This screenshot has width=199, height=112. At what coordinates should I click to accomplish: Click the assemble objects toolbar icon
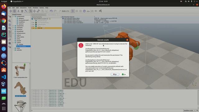pyautogui.click(x=43, y=11)
